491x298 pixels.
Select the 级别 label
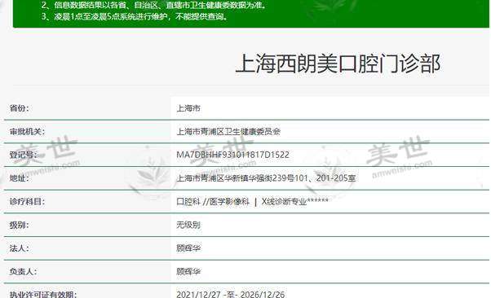[x=19, y=225]
